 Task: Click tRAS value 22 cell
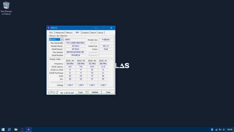click(x=70, y=76)
